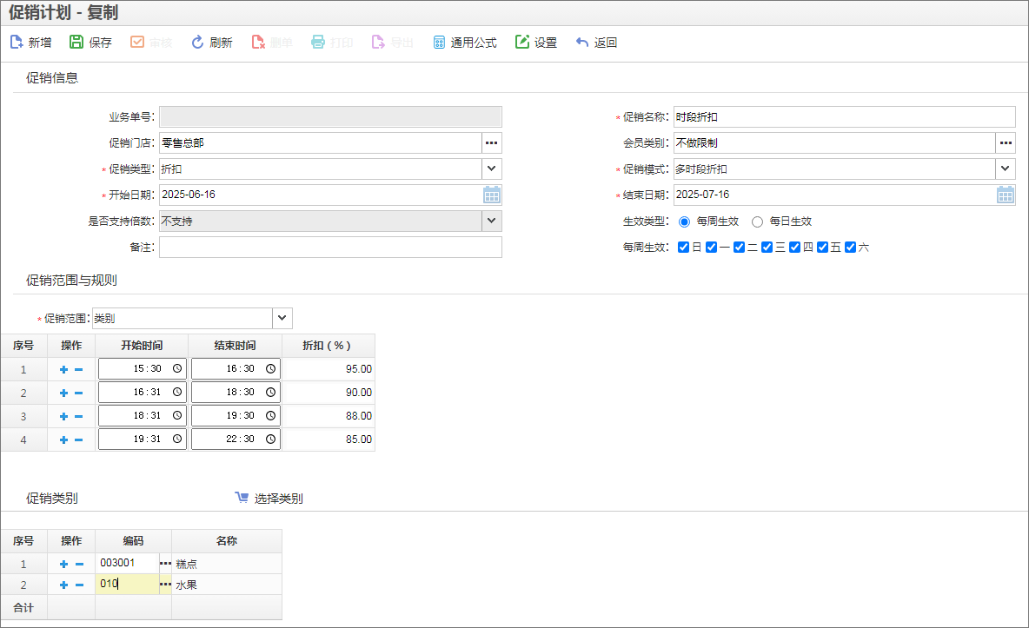Open category lookup ellipsis for code 010

tap(165, 585)
